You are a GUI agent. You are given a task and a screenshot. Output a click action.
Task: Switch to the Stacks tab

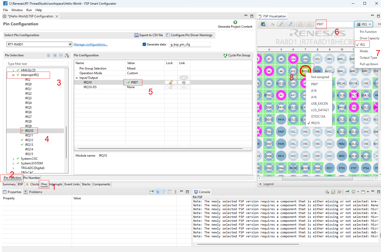(x=86, y=184)
